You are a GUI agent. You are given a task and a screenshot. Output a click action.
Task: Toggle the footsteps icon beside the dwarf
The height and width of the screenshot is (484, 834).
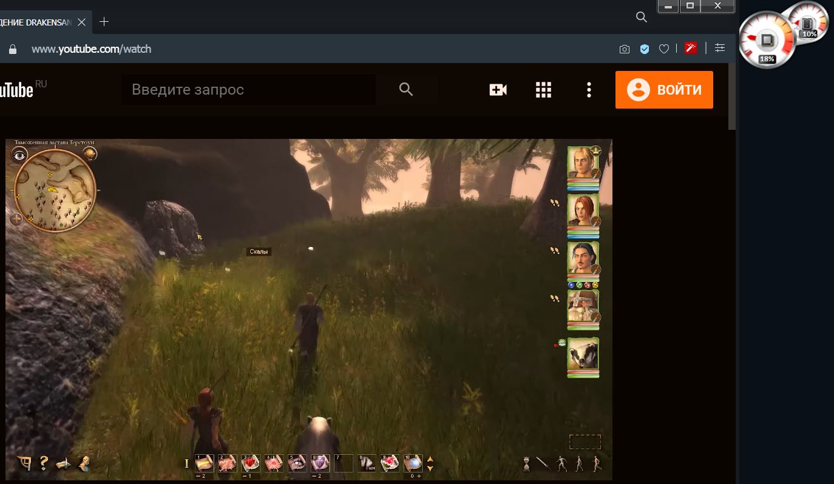click(x=555, y=298)
